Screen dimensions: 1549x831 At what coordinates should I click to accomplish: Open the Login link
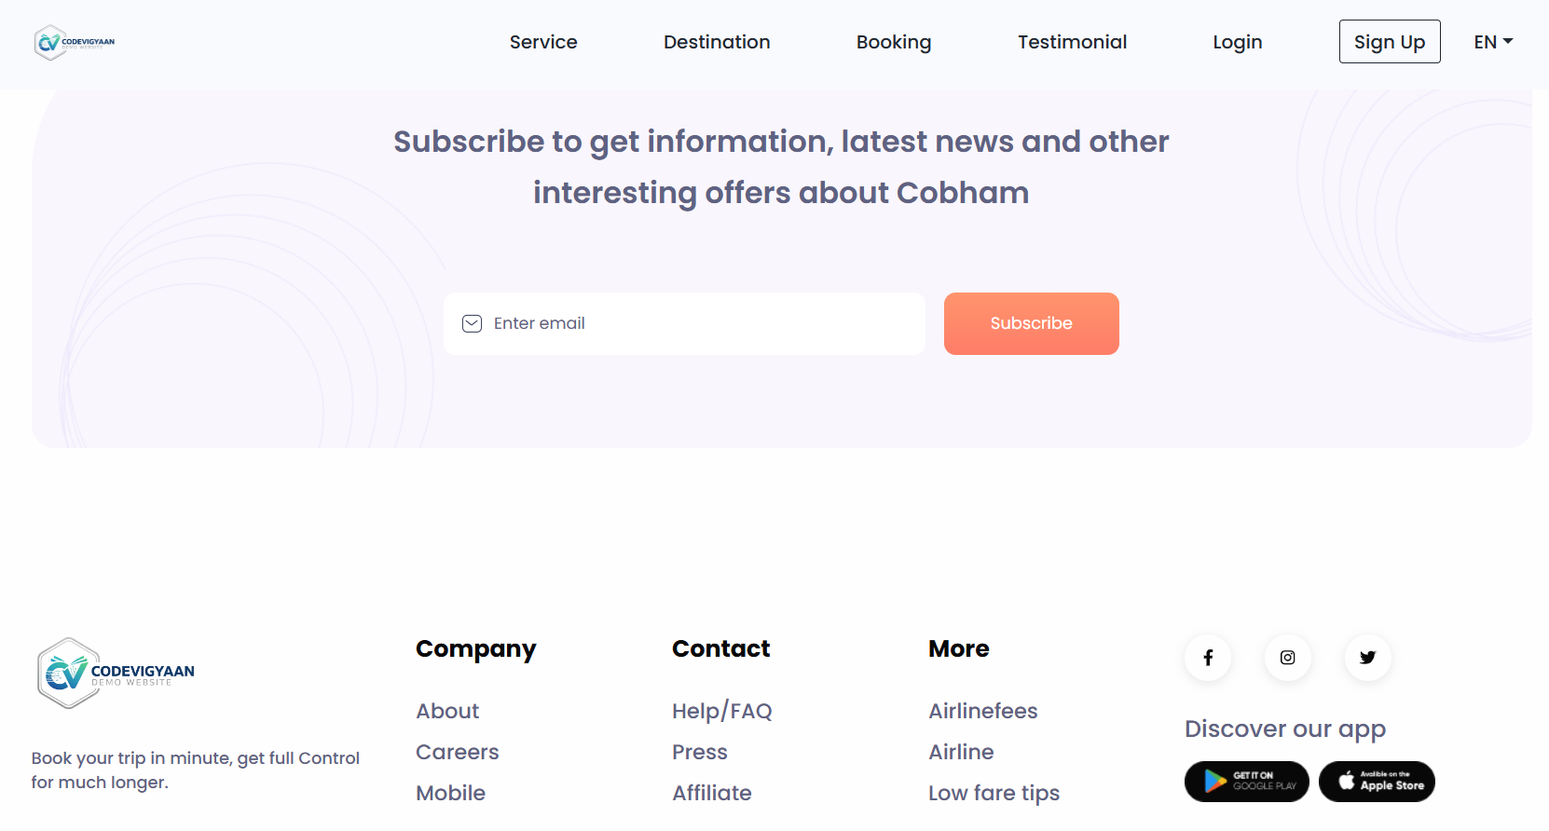1237,42
